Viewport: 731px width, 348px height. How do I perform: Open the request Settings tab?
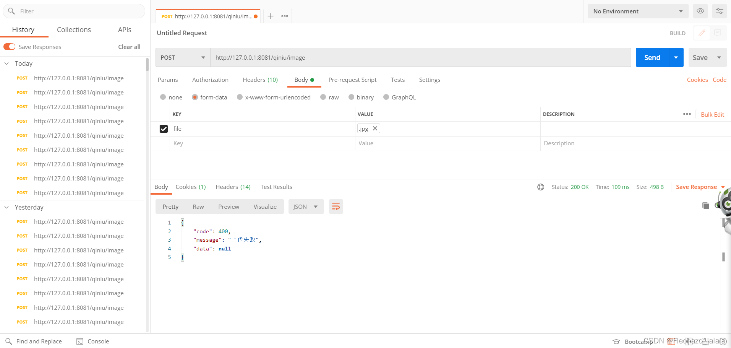point(430,80)
